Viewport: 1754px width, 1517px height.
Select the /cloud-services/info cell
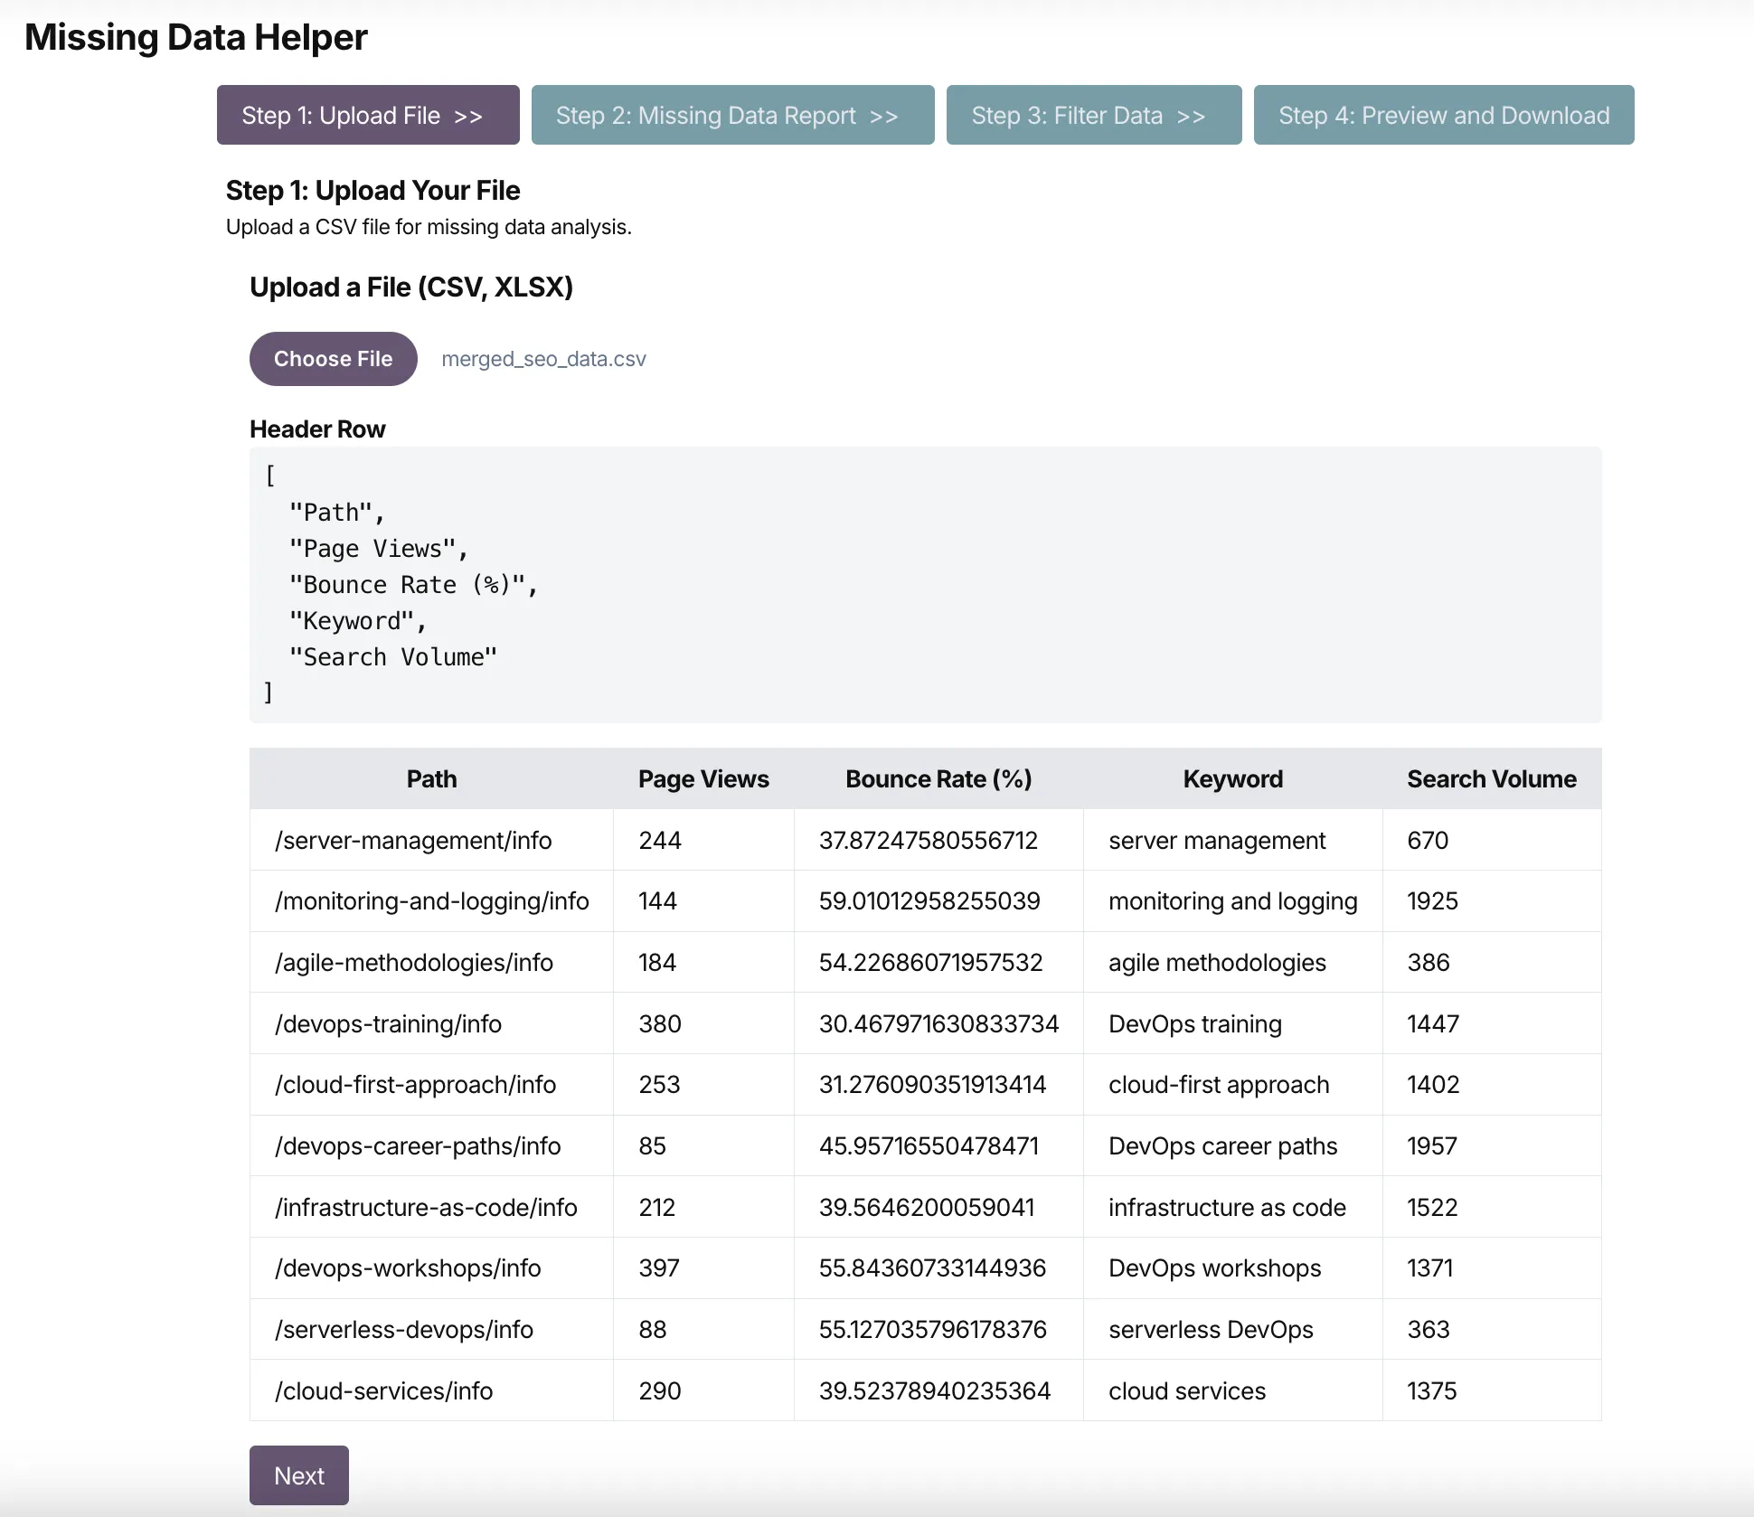click(x=431, y=1390)
